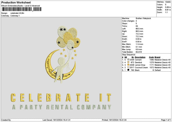Click the 'Lemon Drop' description text
Viewport: 172px width, 122px height.
[140, 65]
